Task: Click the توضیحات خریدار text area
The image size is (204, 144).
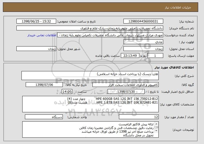Action: [x=90, y=129]
